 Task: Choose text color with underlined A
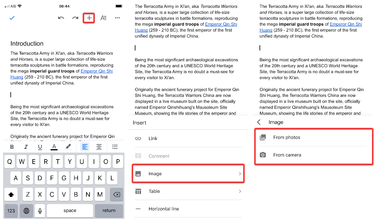point(54,147)
